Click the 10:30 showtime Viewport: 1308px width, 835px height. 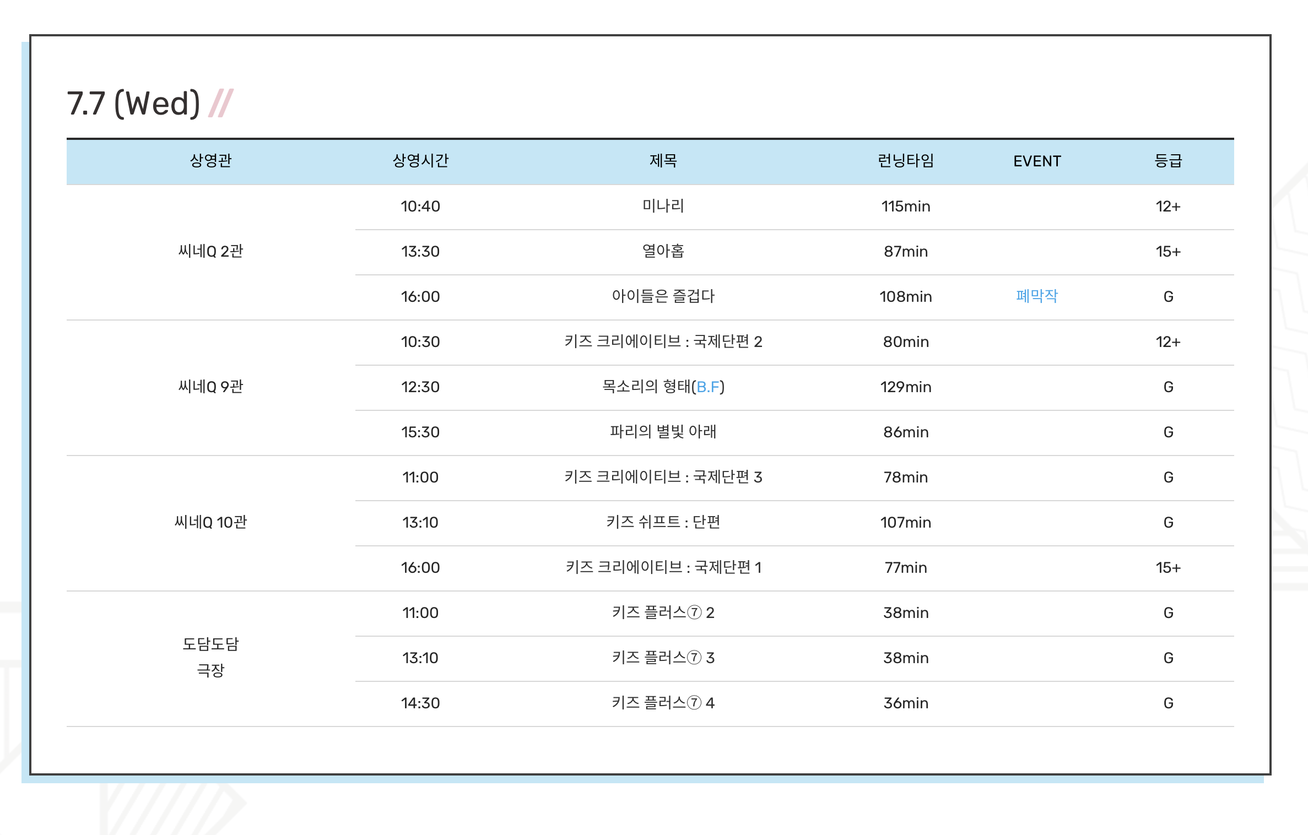tap(420, 341)
